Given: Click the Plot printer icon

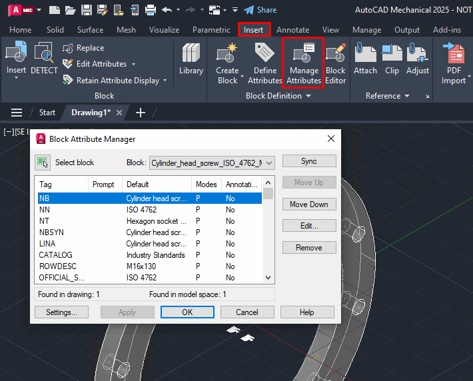Looking at the screenshot, I should pyautogui.click(x=151, y=10).
